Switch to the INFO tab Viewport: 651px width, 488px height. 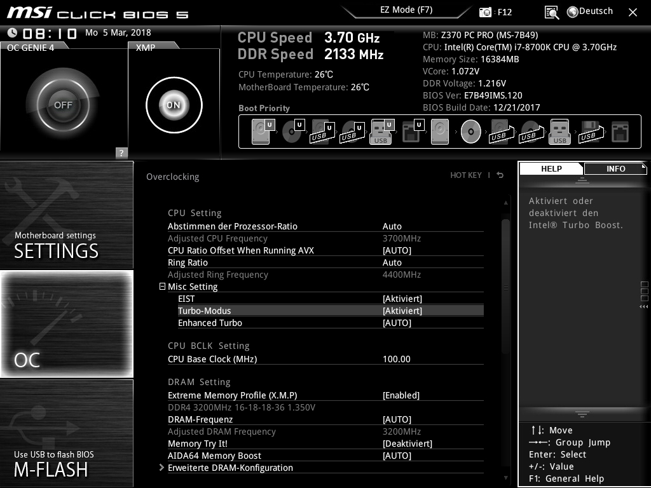tap(615, 168)
